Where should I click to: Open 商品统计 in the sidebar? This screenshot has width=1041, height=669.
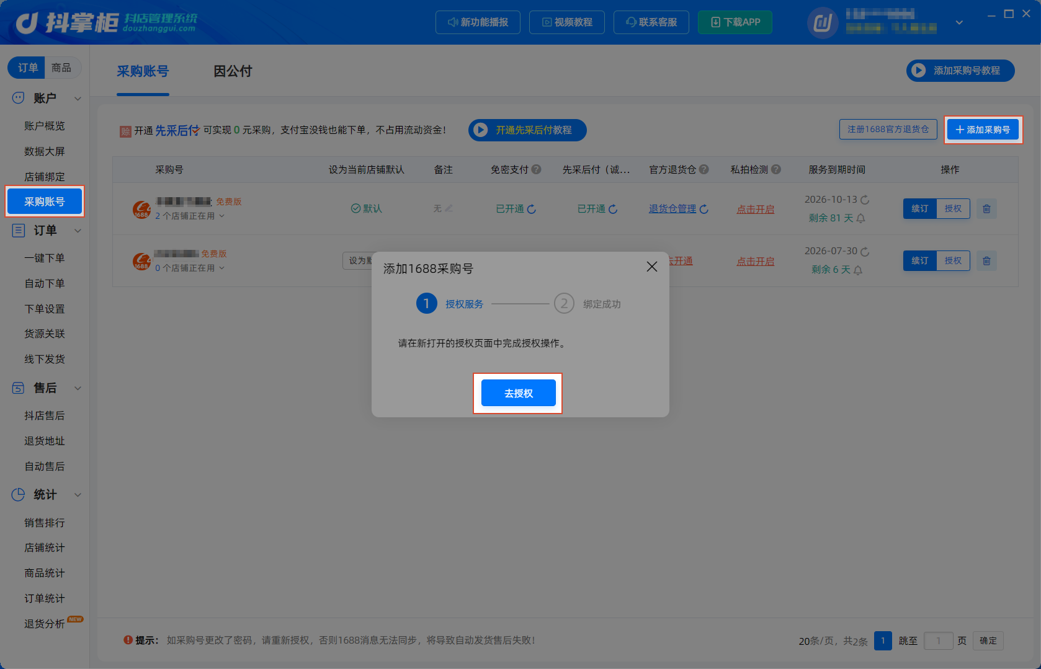(45, 573)
